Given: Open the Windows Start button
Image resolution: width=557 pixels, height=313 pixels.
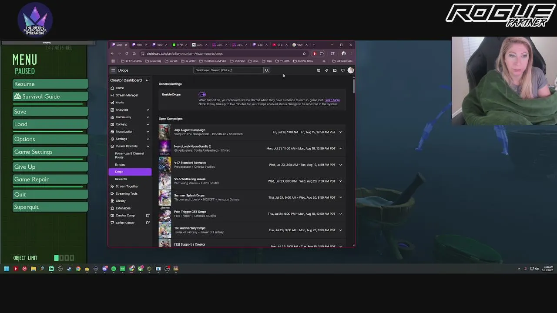Looking at the screenshot, I should click(7, 269).
